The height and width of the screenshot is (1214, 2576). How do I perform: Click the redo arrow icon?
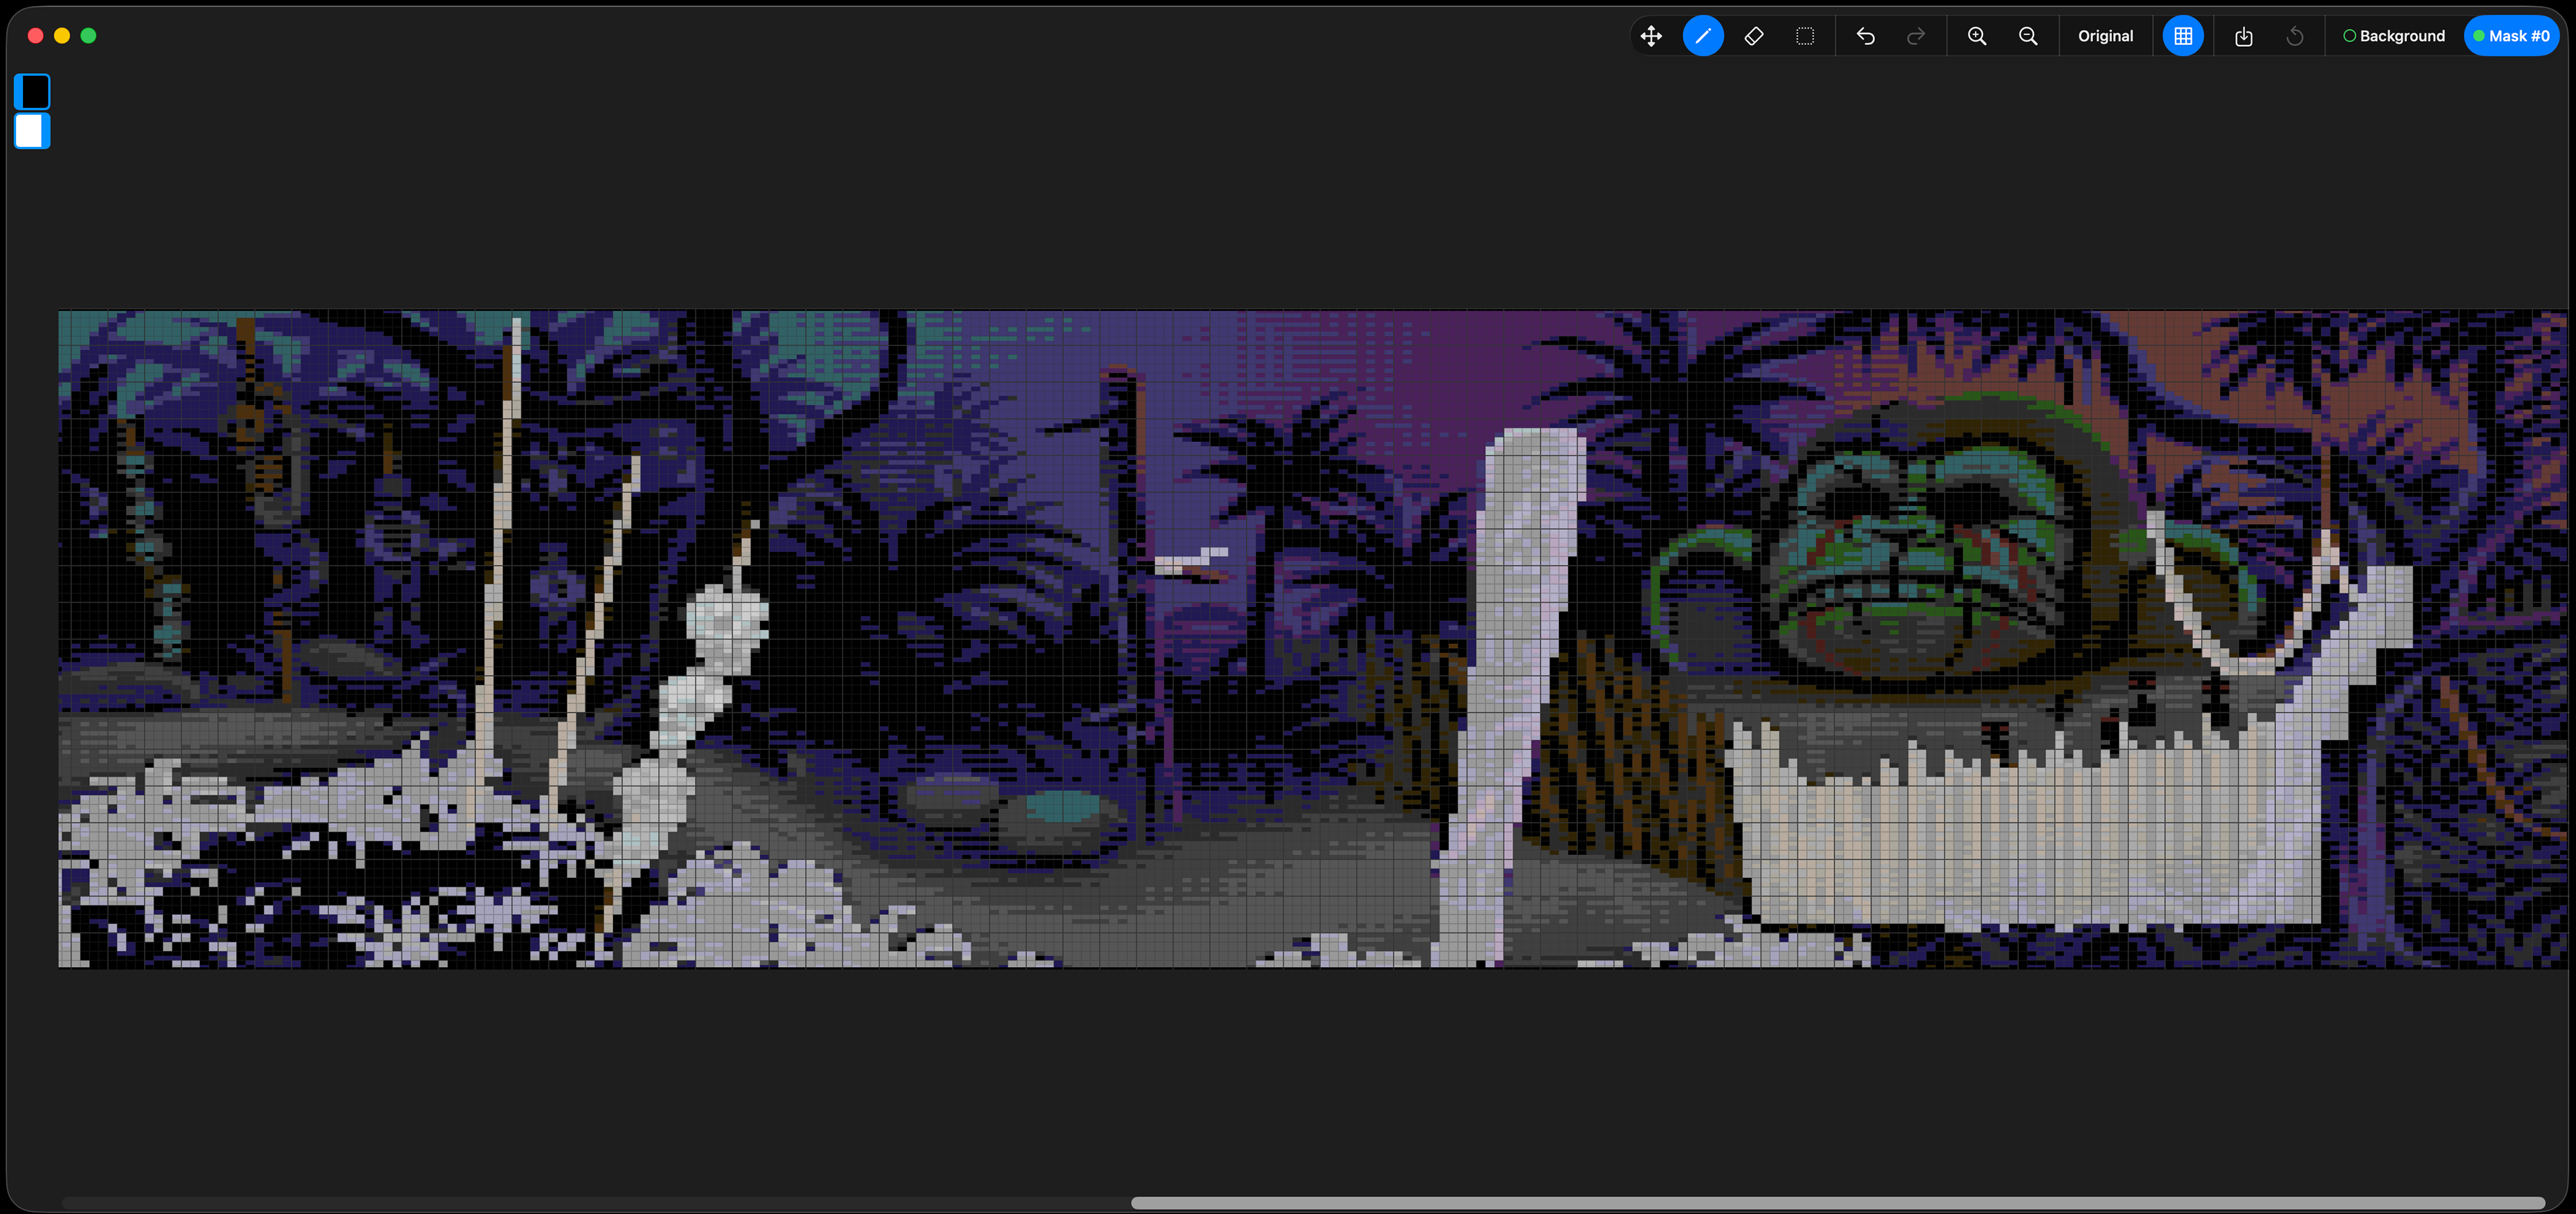pyautogui.click(x=1915, y=36)
